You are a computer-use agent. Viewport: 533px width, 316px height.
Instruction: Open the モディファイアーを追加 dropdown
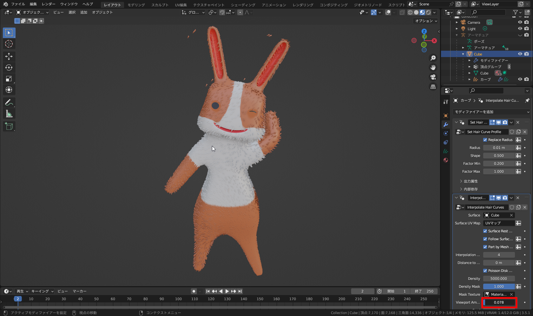pyautogui.click(x=492, y=112)
